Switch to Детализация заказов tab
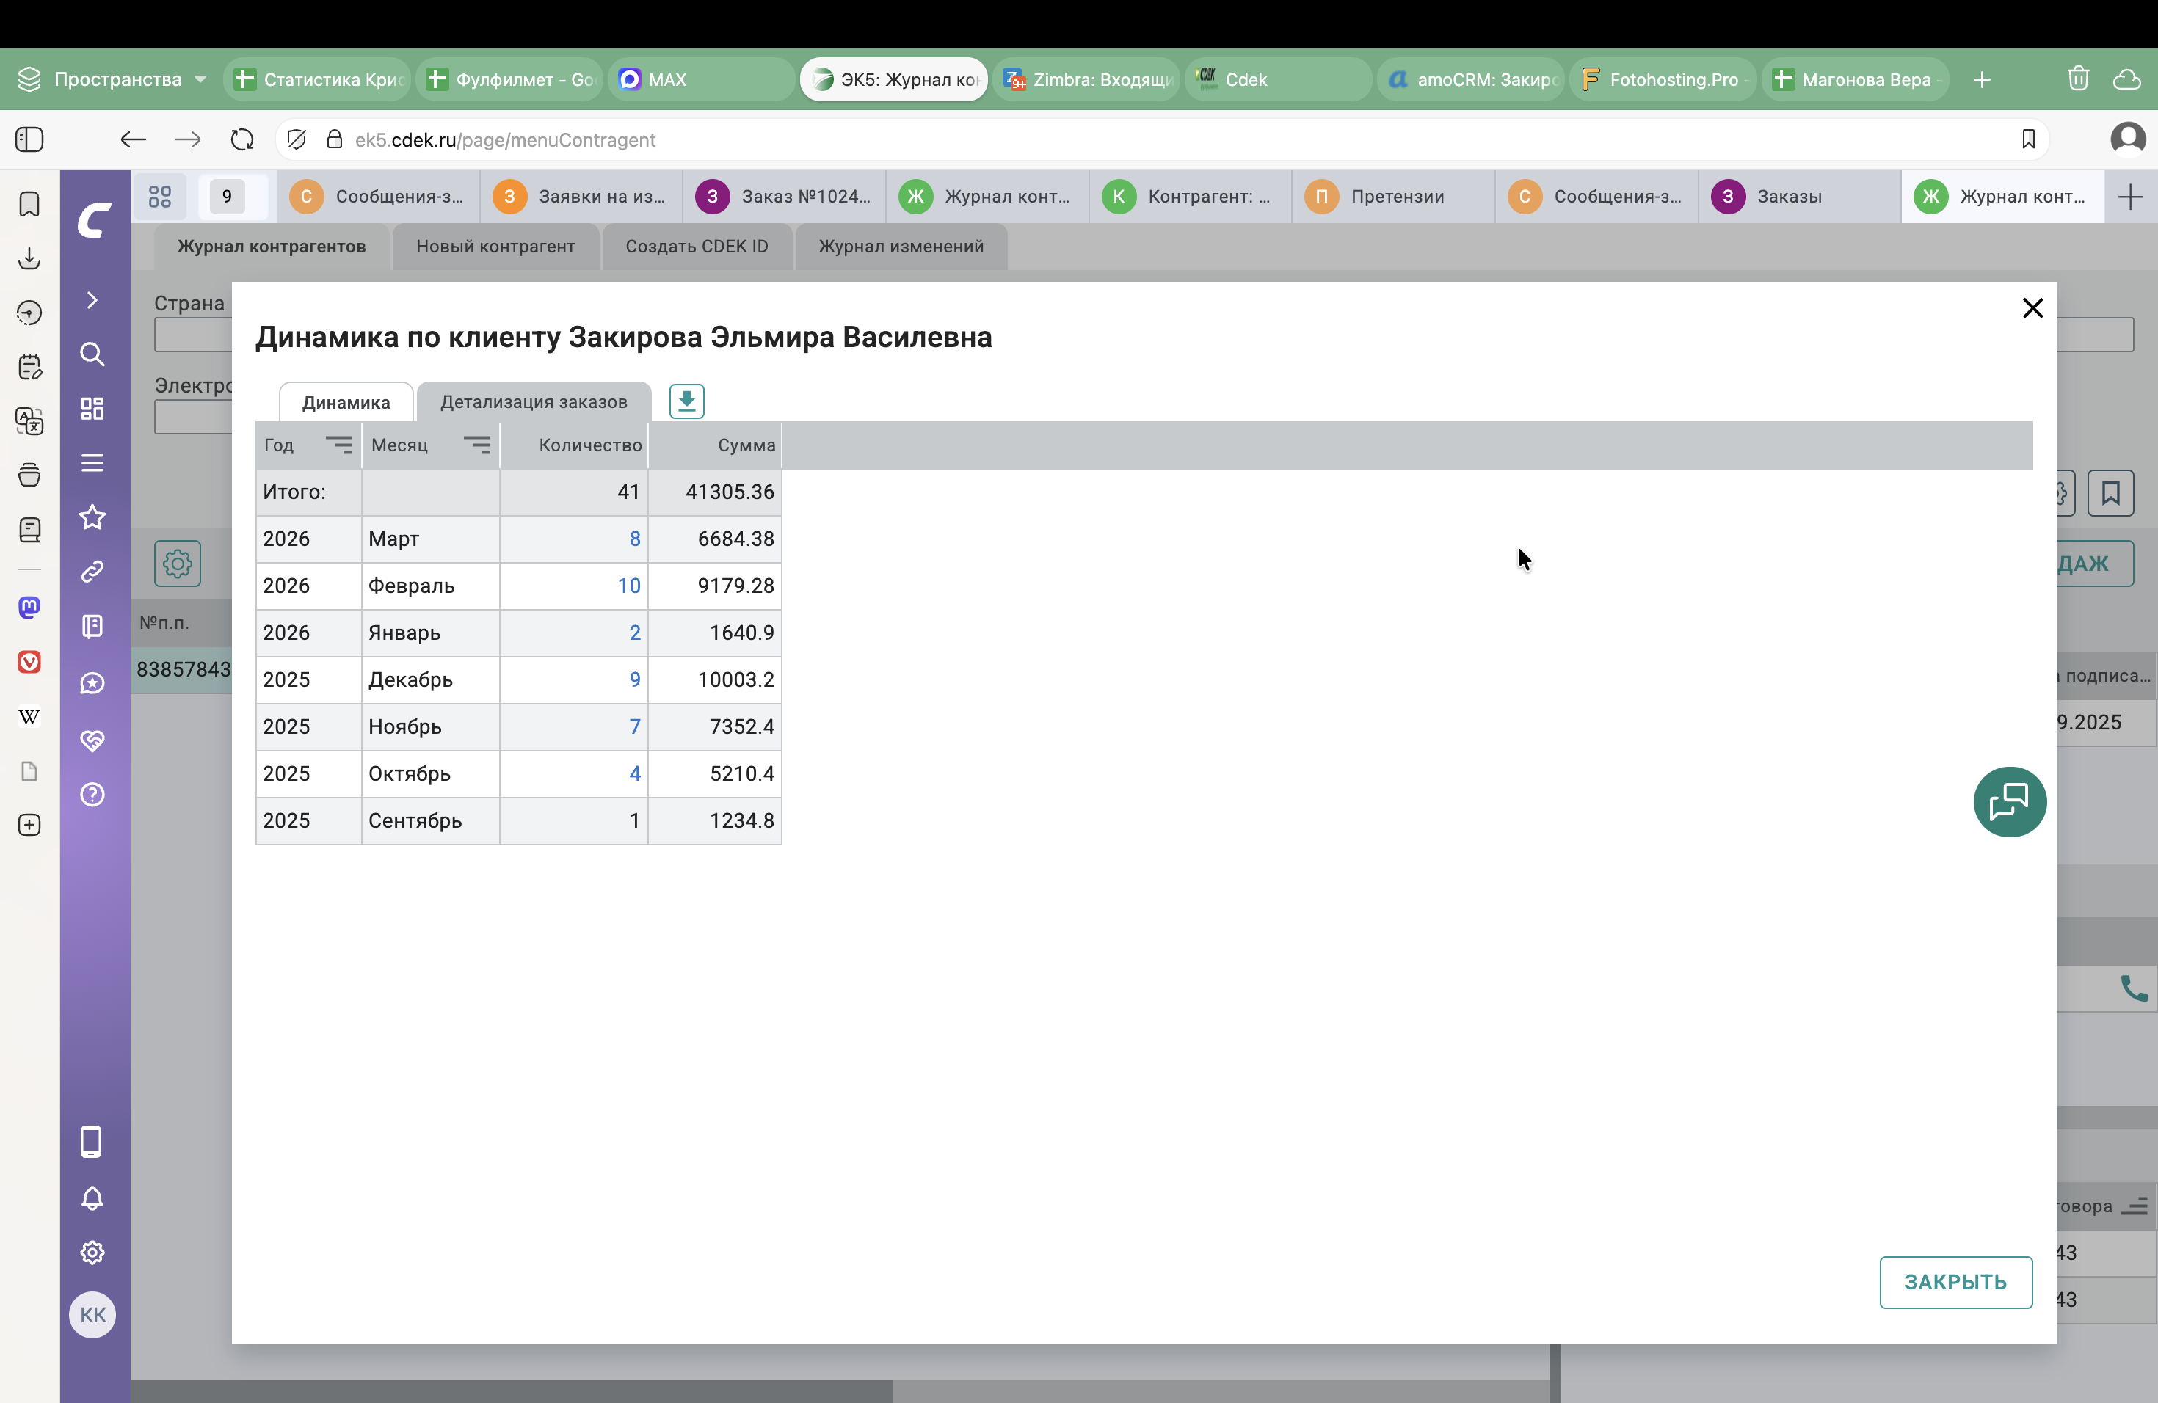 click(533, 402)
